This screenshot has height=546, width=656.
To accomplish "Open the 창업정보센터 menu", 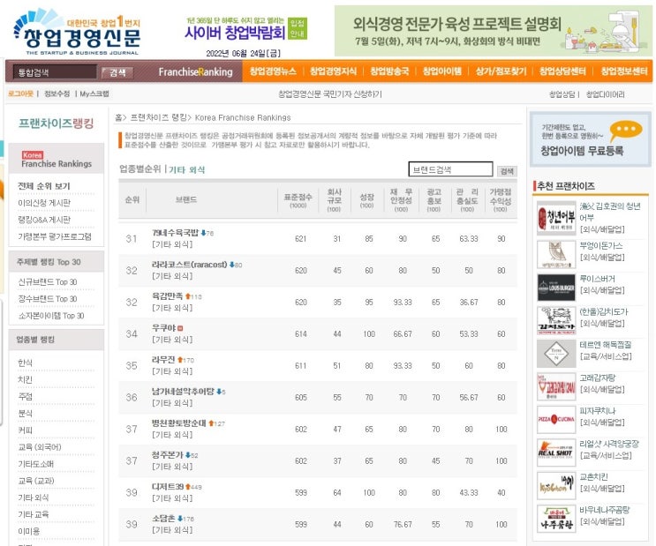I will click(x=624, y=71).
